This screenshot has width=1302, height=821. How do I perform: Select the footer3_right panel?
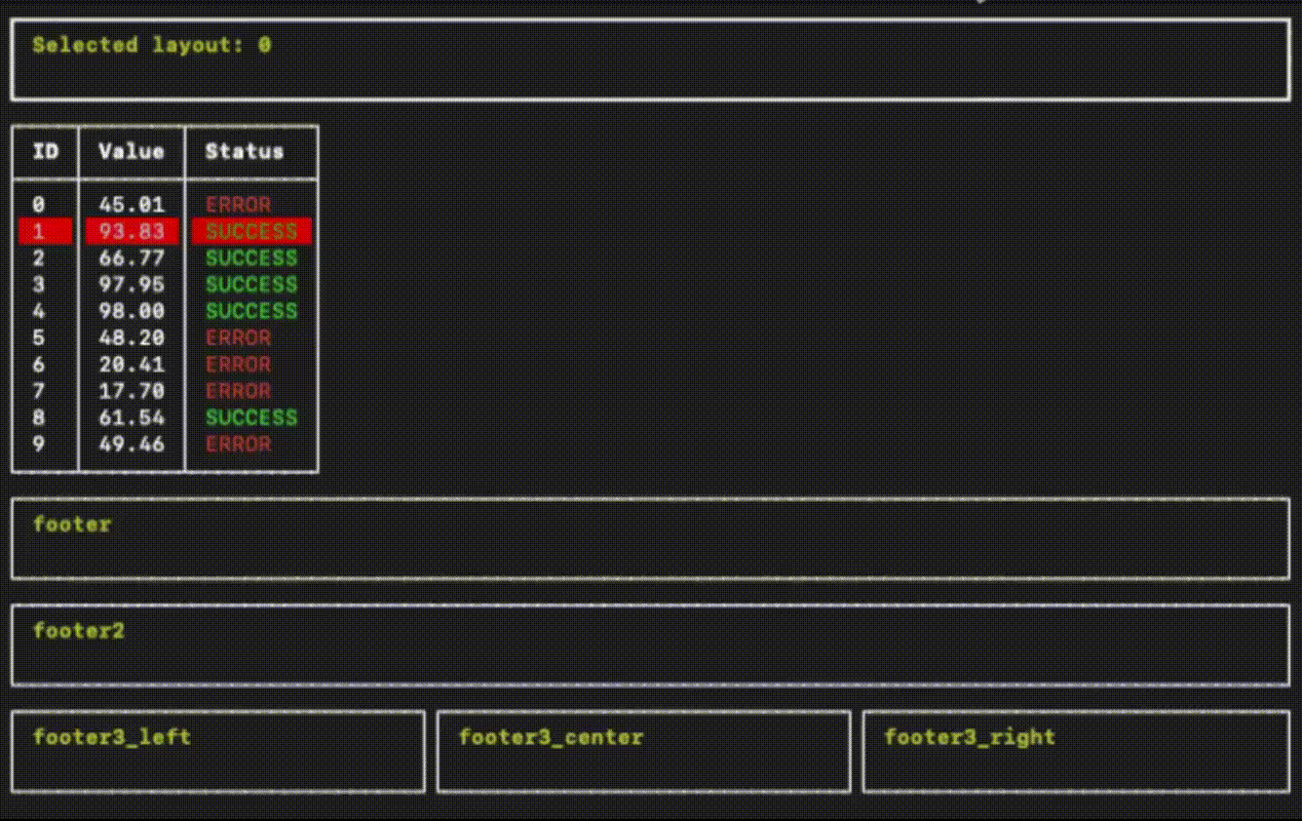click(1076, 751)
